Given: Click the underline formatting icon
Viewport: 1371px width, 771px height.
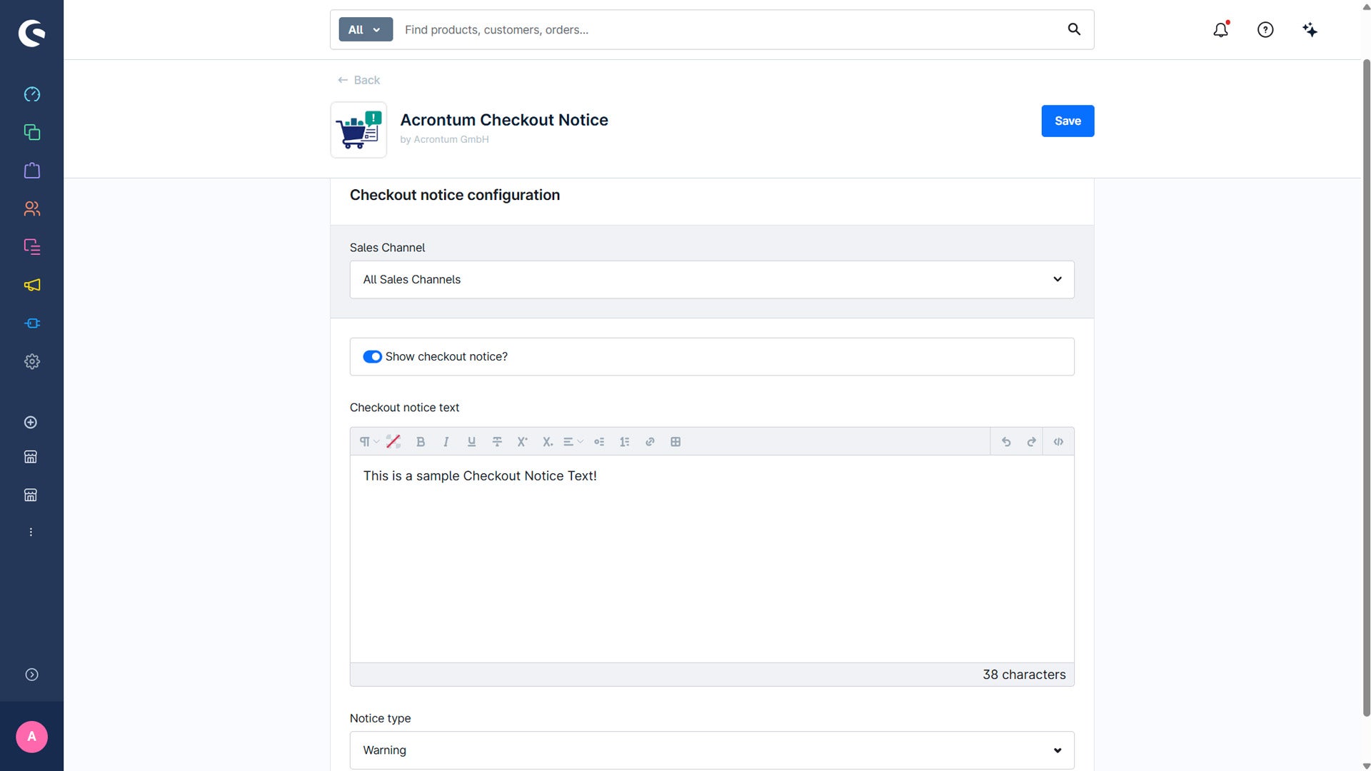Looking at the screenshot, I should 471,442.
